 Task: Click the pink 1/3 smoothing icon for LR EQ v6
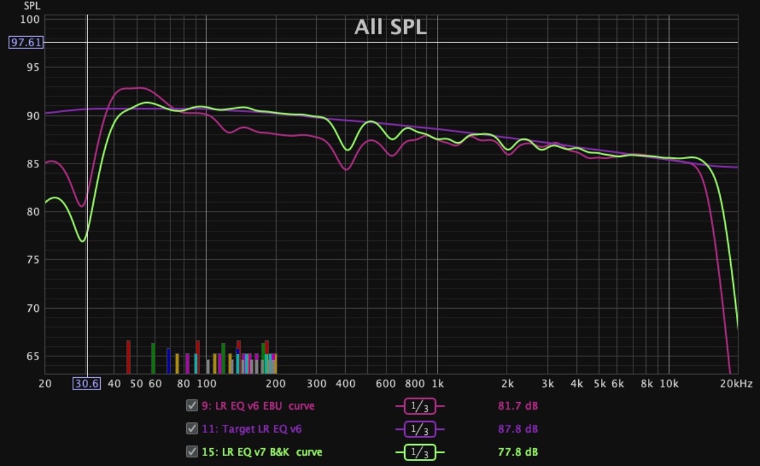click(x=420, y=406)
